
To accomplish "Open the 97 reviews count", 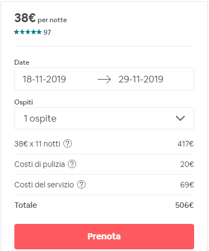I will (47, 33).
